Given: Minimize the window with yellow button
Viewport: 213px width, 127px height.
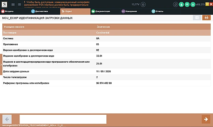Looking at the screenshot, I should pos(207,4).
